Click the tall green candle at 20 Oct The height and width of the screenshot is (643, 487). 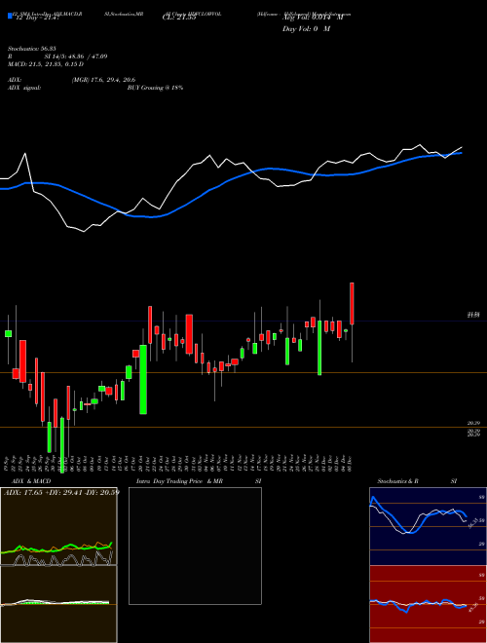[143, 379]
